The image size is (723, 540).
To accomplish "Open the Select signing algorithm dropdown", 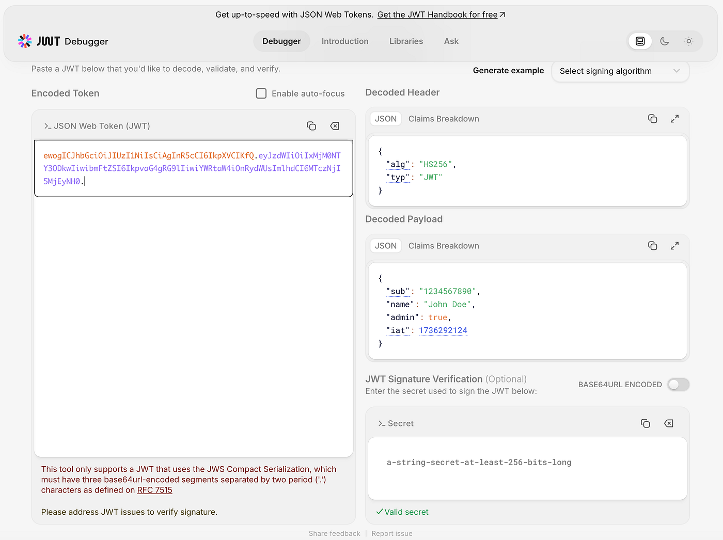I will click(620, 71).
